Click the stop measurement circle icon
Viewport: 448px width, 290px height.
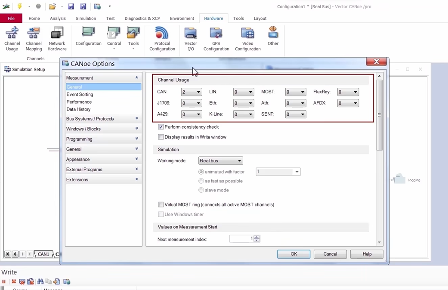tap(38, 6)
